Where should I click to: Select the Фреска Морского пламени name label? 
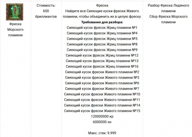pos(15,30)
